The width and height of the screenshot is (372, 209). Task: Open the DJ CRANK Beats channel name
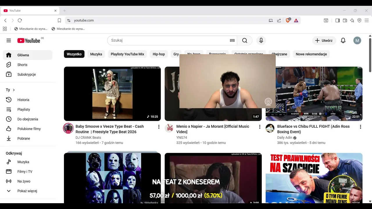pyautogui.click(x=88, y=138)
